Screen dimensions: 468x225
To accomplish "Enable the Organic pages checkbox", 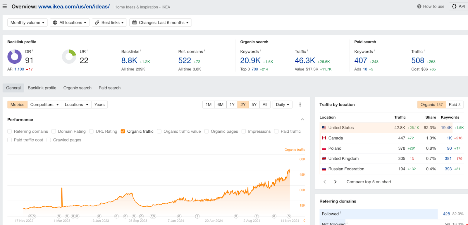I will [x=207, y=131].
